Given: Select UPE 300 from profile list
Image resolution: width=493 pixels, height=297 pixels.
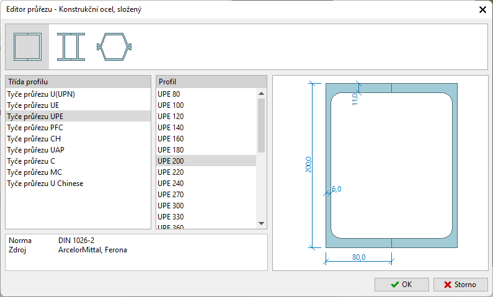Looking at the screenshot, I should (171, 206).
